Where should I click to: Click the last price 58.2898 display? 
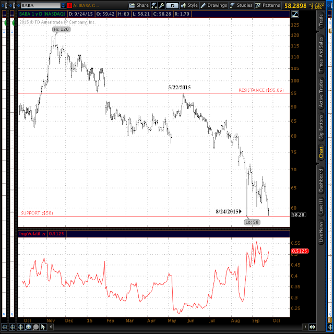pyautogui.click(x=295, y=6)
